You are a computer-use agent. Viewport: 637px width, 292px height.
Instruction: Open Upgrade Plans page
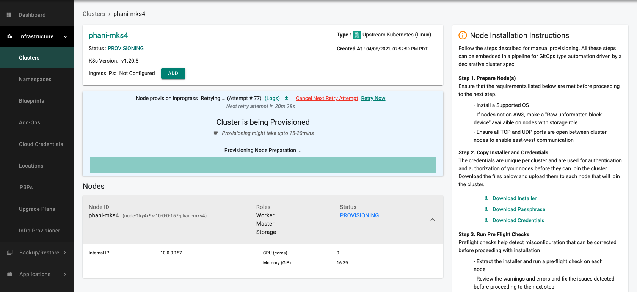pyautogui.click(x=37, y=209)
